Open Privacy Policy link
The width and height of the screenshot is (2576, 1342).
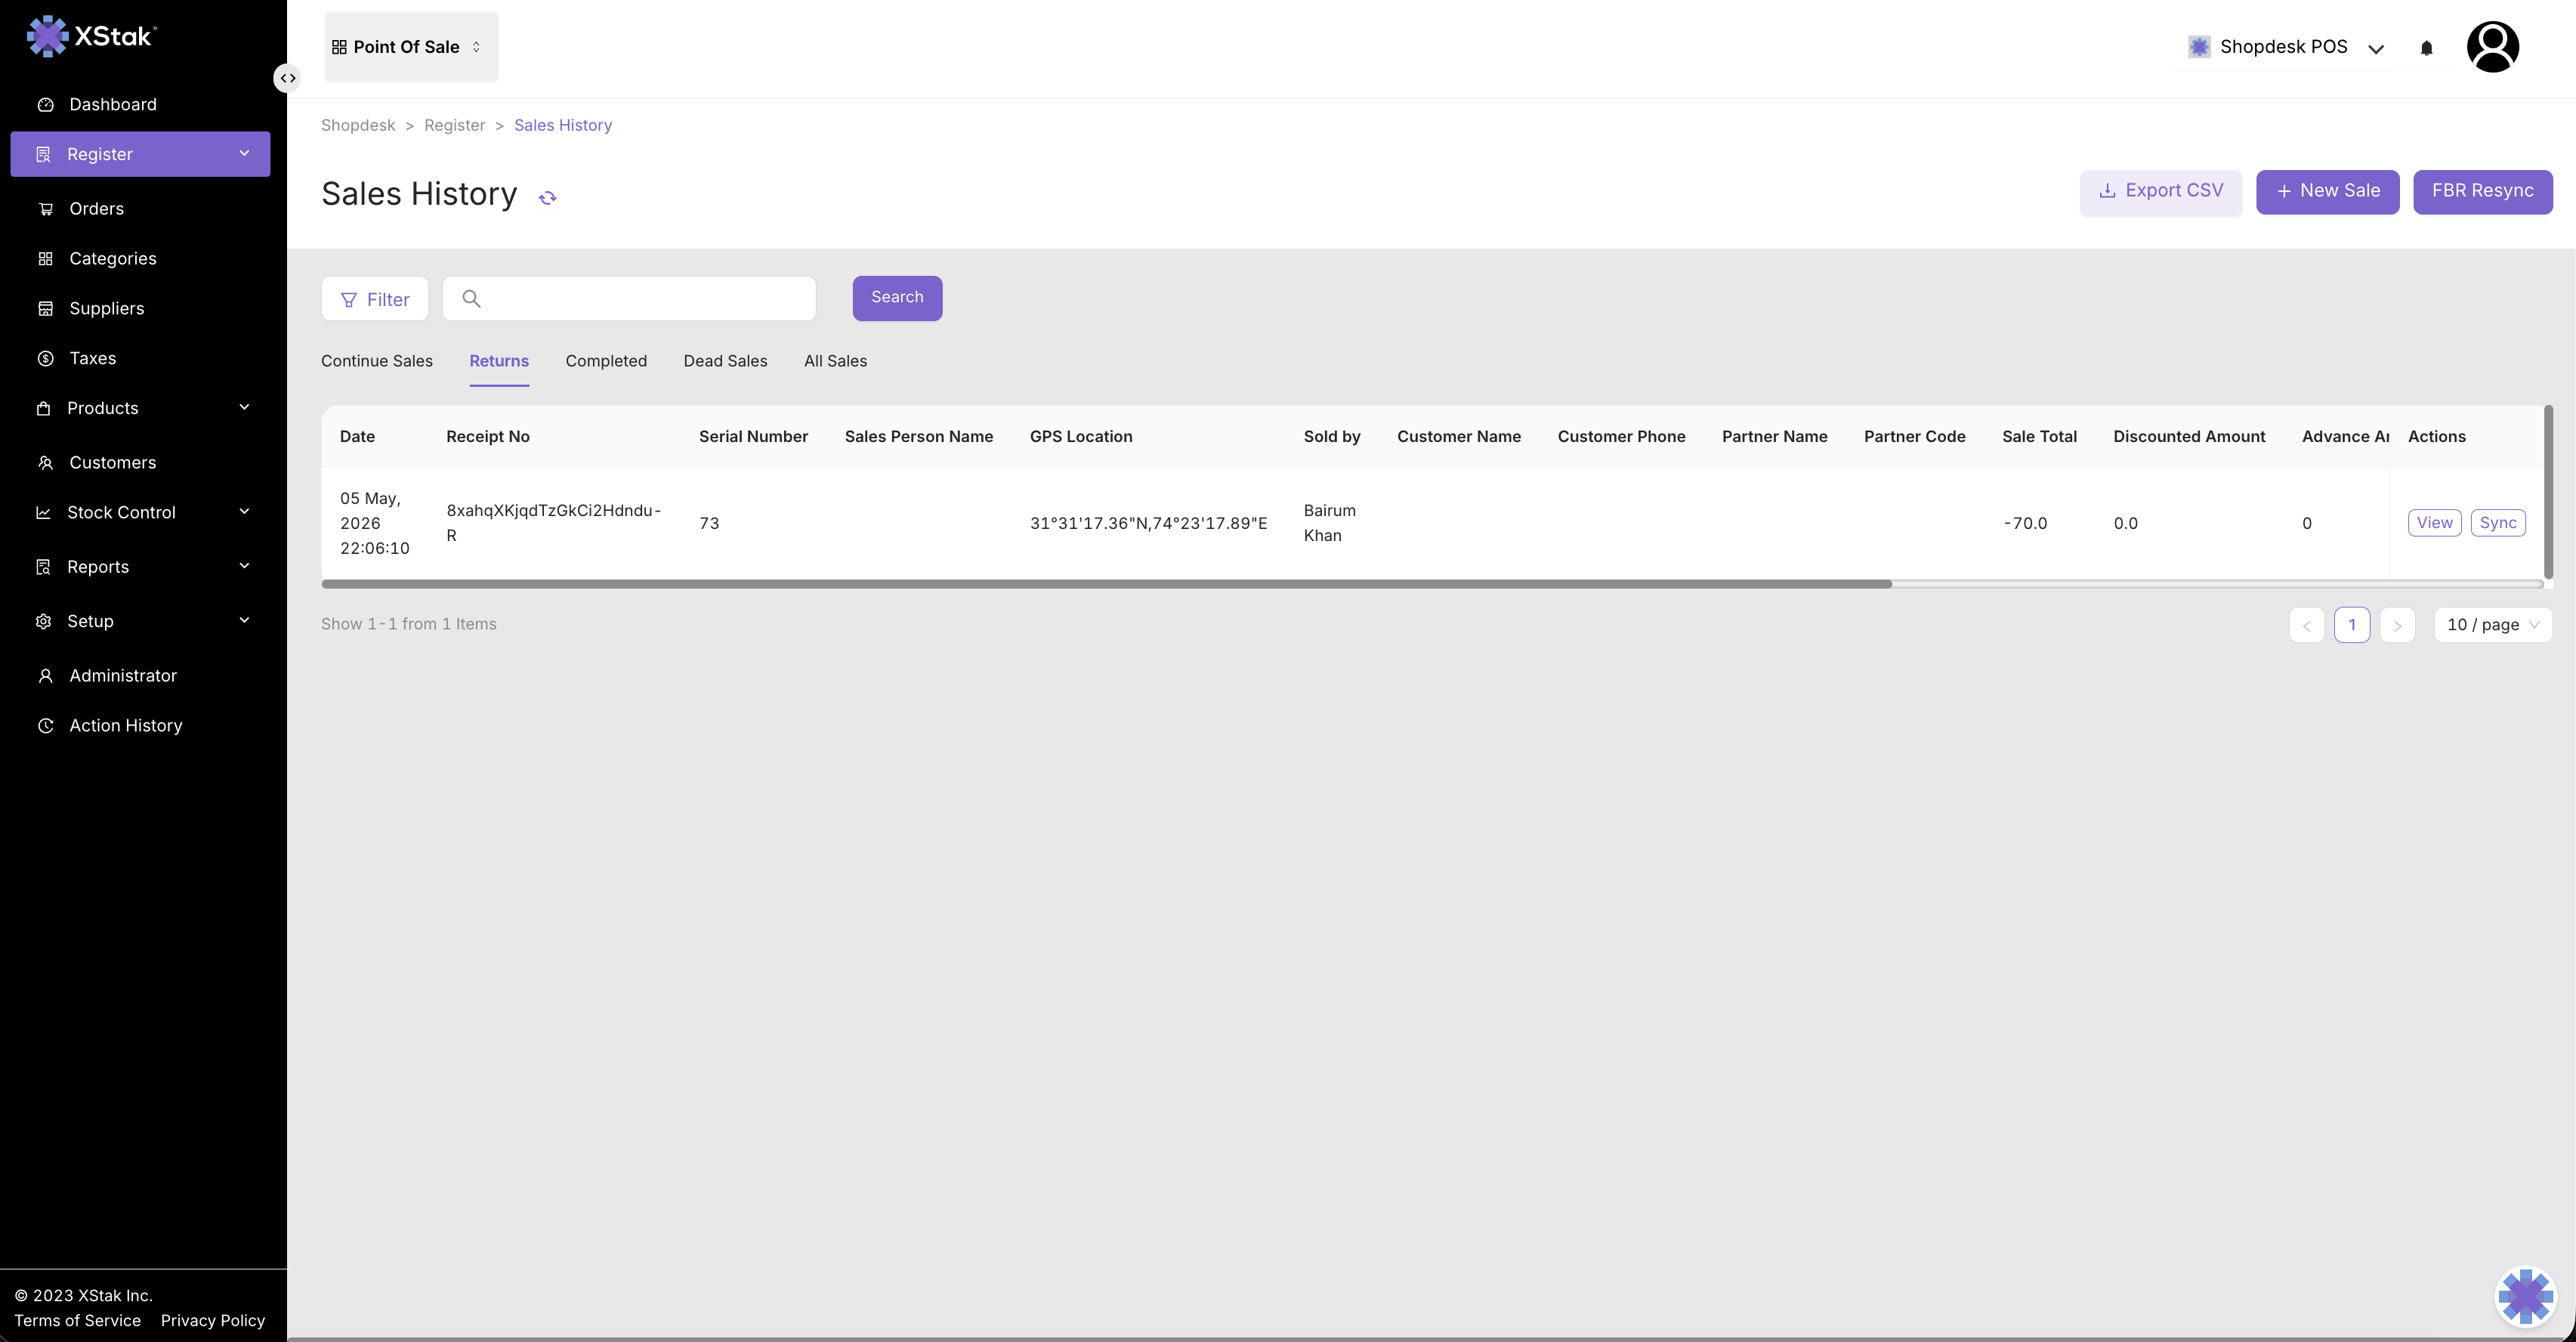(x=213, y=1320)
